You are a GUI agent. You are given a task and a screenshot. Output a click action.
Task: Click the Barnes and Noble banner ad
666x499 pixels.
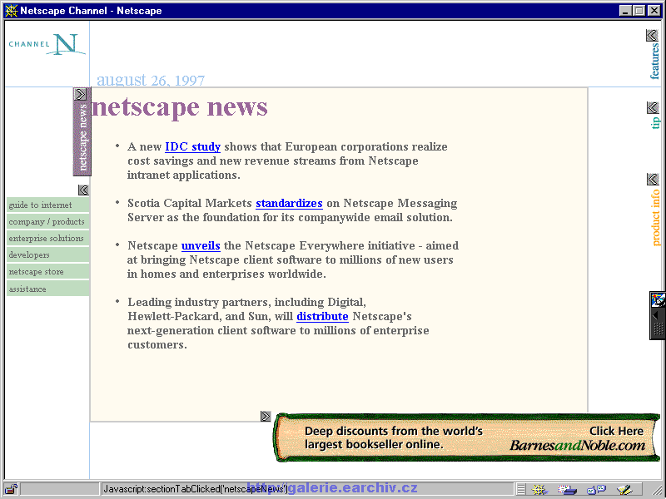coord(466,437)
